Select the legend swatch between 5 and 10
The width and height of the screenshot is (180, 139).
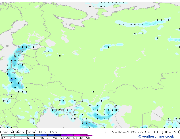click(31, 135)
